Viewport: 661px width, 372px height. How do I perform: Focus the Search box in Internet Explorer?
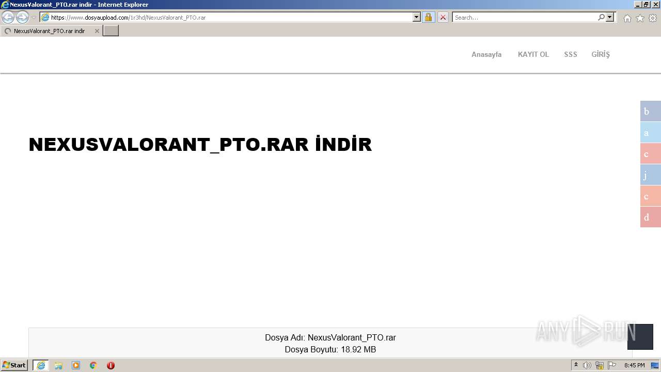525,18
